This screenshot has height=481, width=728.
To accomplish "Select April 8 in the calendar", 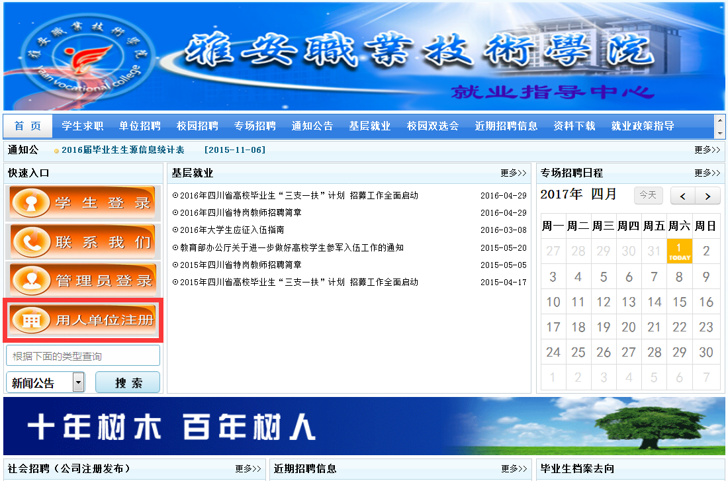I will [x=679, y=277].
